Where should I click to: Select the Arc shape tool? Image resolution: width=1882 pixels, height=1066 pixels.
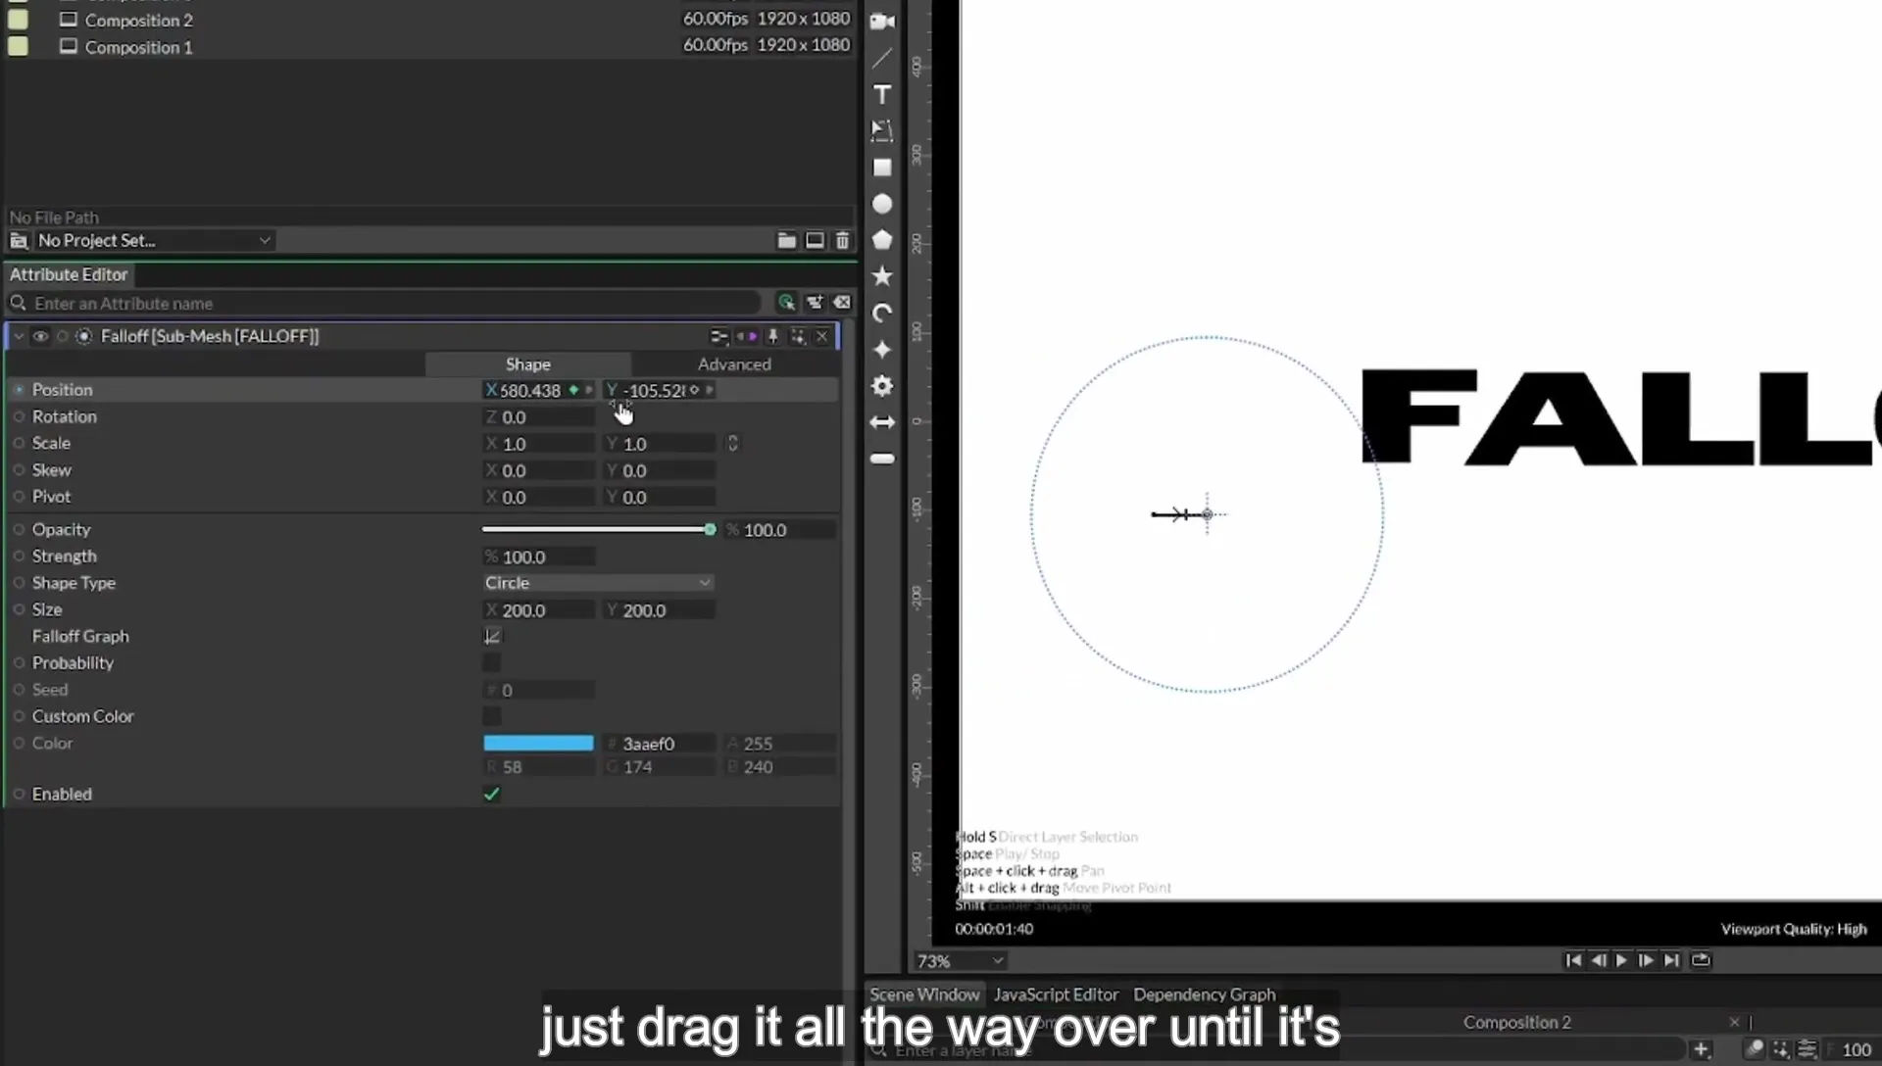(x=882, y=314)
